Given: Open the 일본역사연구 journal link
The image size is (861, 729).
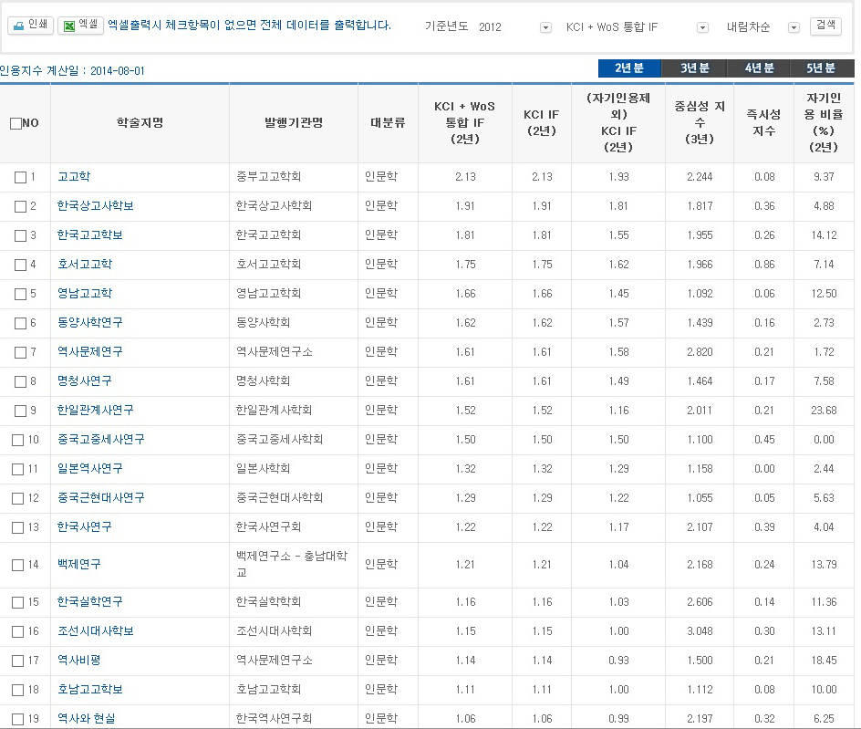Looking at the screenshot, I should coord(90,468).
